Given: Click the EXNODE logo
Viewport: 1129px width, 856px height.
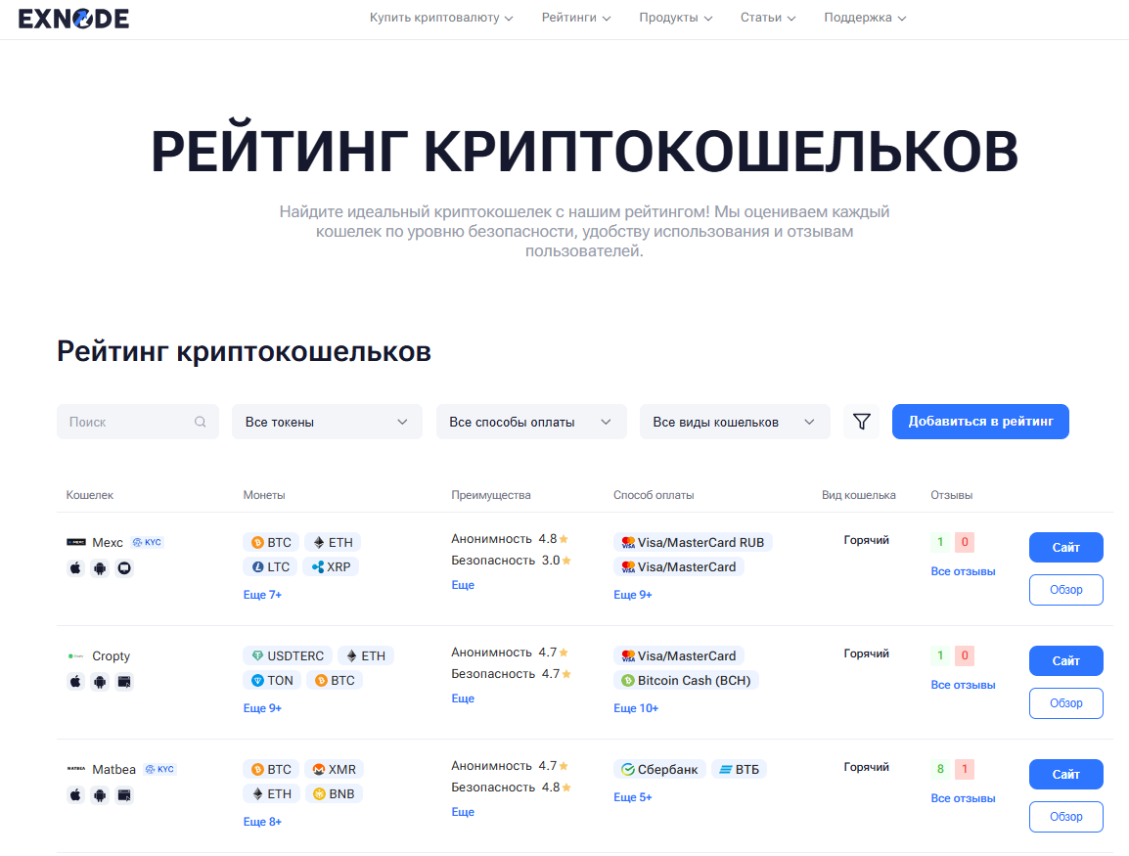Looking at the screenshot, I should coord(74,18).
